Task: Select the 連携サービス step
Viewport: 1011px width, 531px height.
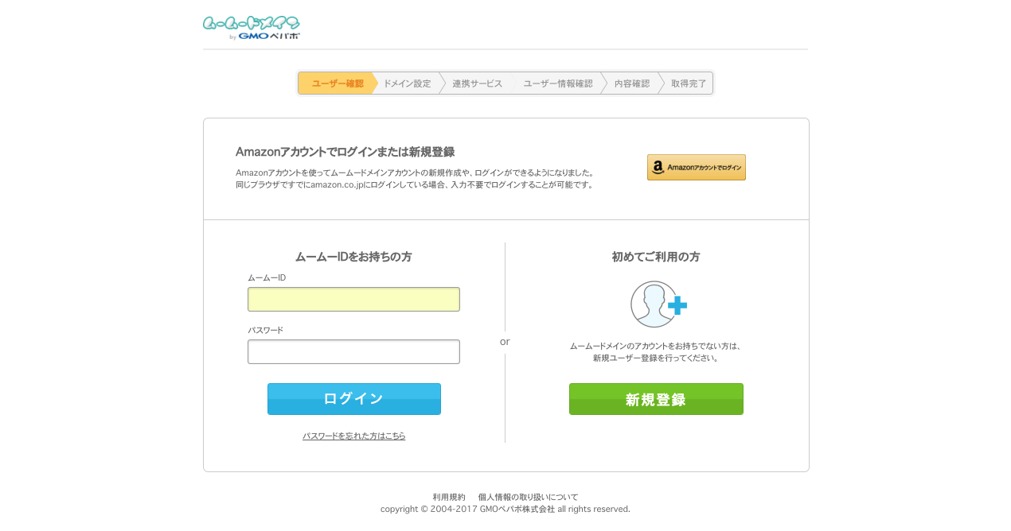Action: [477, 83]
